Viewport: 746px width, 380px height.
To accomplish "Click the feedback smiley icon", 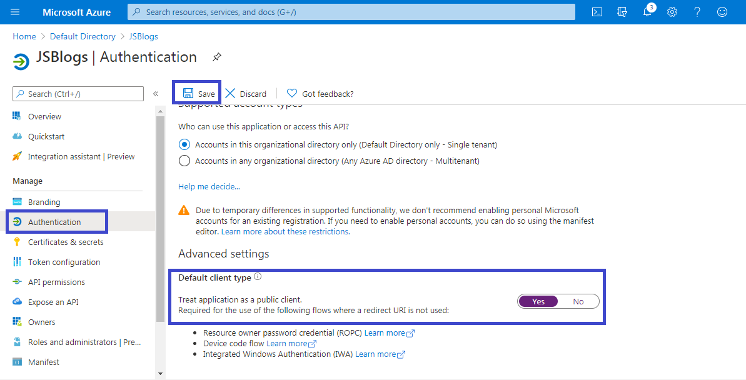I will (x=722, y=12).
